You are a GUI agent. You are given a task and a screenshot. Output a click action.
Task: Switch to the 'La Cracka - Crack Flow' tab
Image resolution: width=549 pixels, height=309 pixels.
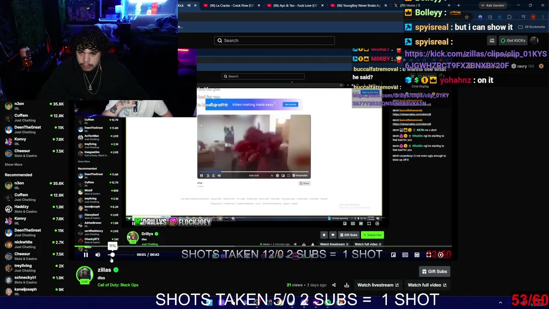232,6
